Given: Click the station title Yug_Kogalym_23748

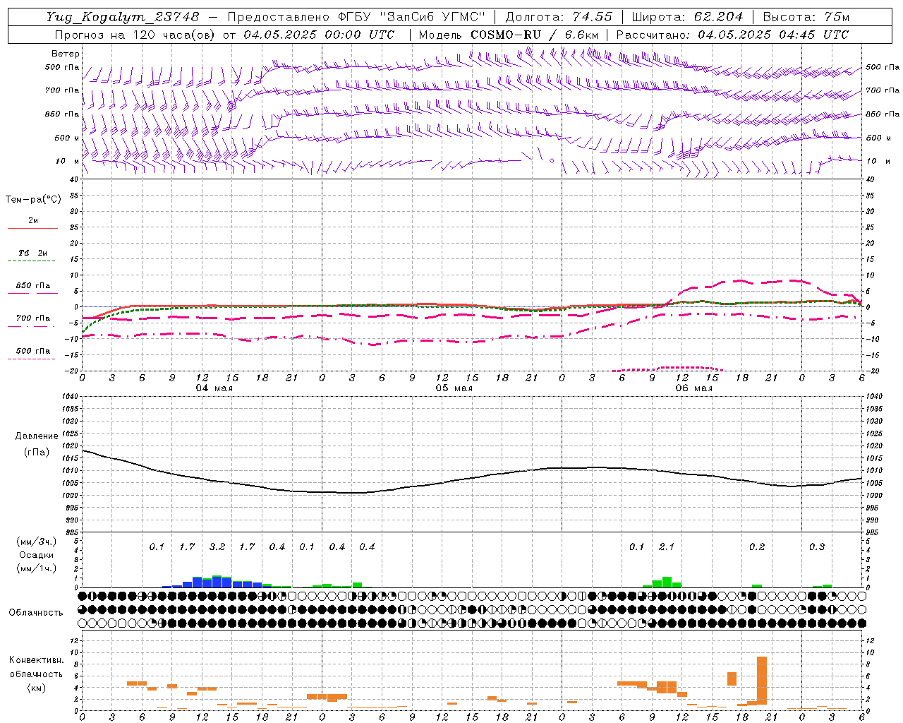Looking at the screenshot, I should pyautogui.click(x=122, y=16).
